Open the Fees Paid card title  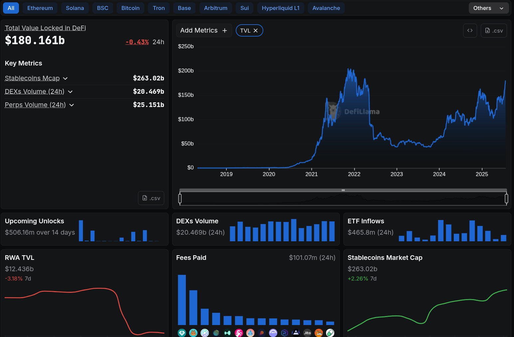click(191, 258)
